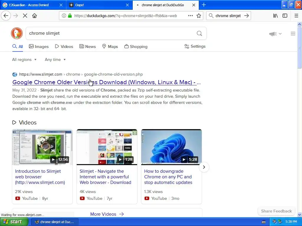Open the DuckDuckGo page side menu
The height and width of the screenshot is (226, 302).
point(293,34)
